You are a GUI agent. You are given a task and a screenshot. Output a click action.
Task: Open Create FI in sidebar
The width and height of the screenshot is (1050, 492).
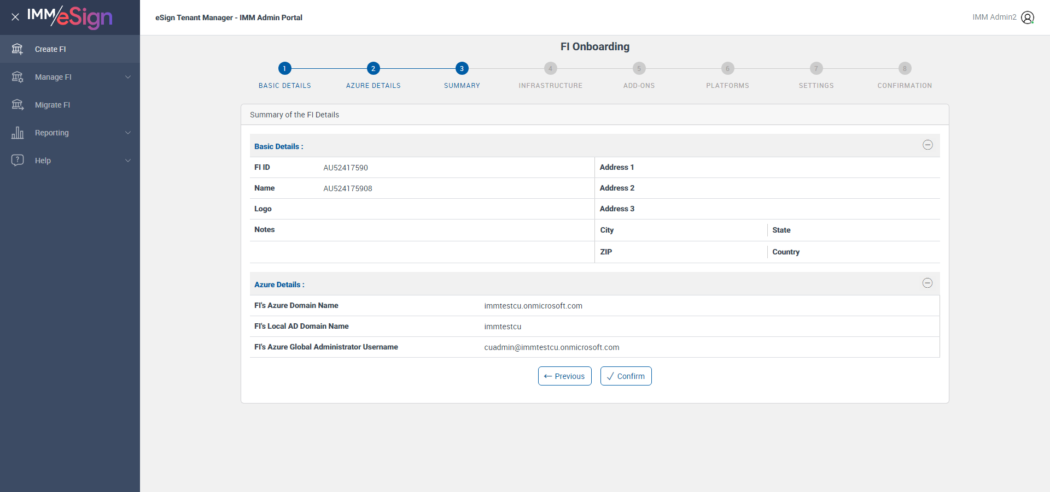point(70,49)
